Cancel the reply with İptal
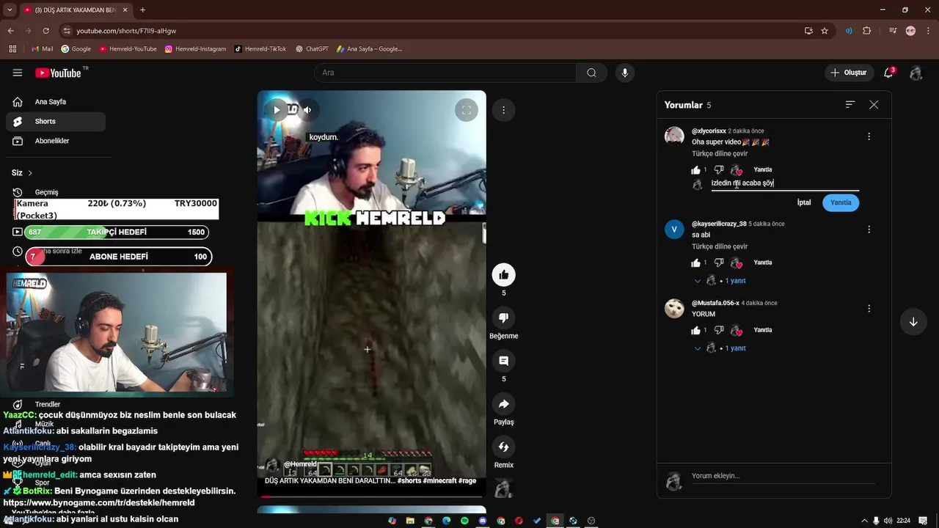This screenshot has width=939, height=528. [804, 202]
